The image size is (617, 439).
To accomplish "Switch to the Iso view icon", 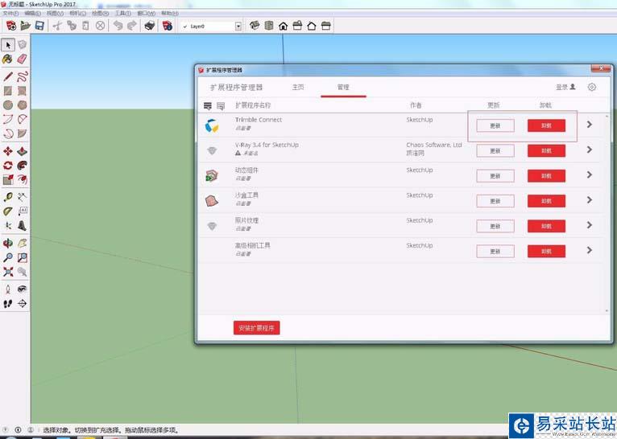I will click(x=255, y=26).
